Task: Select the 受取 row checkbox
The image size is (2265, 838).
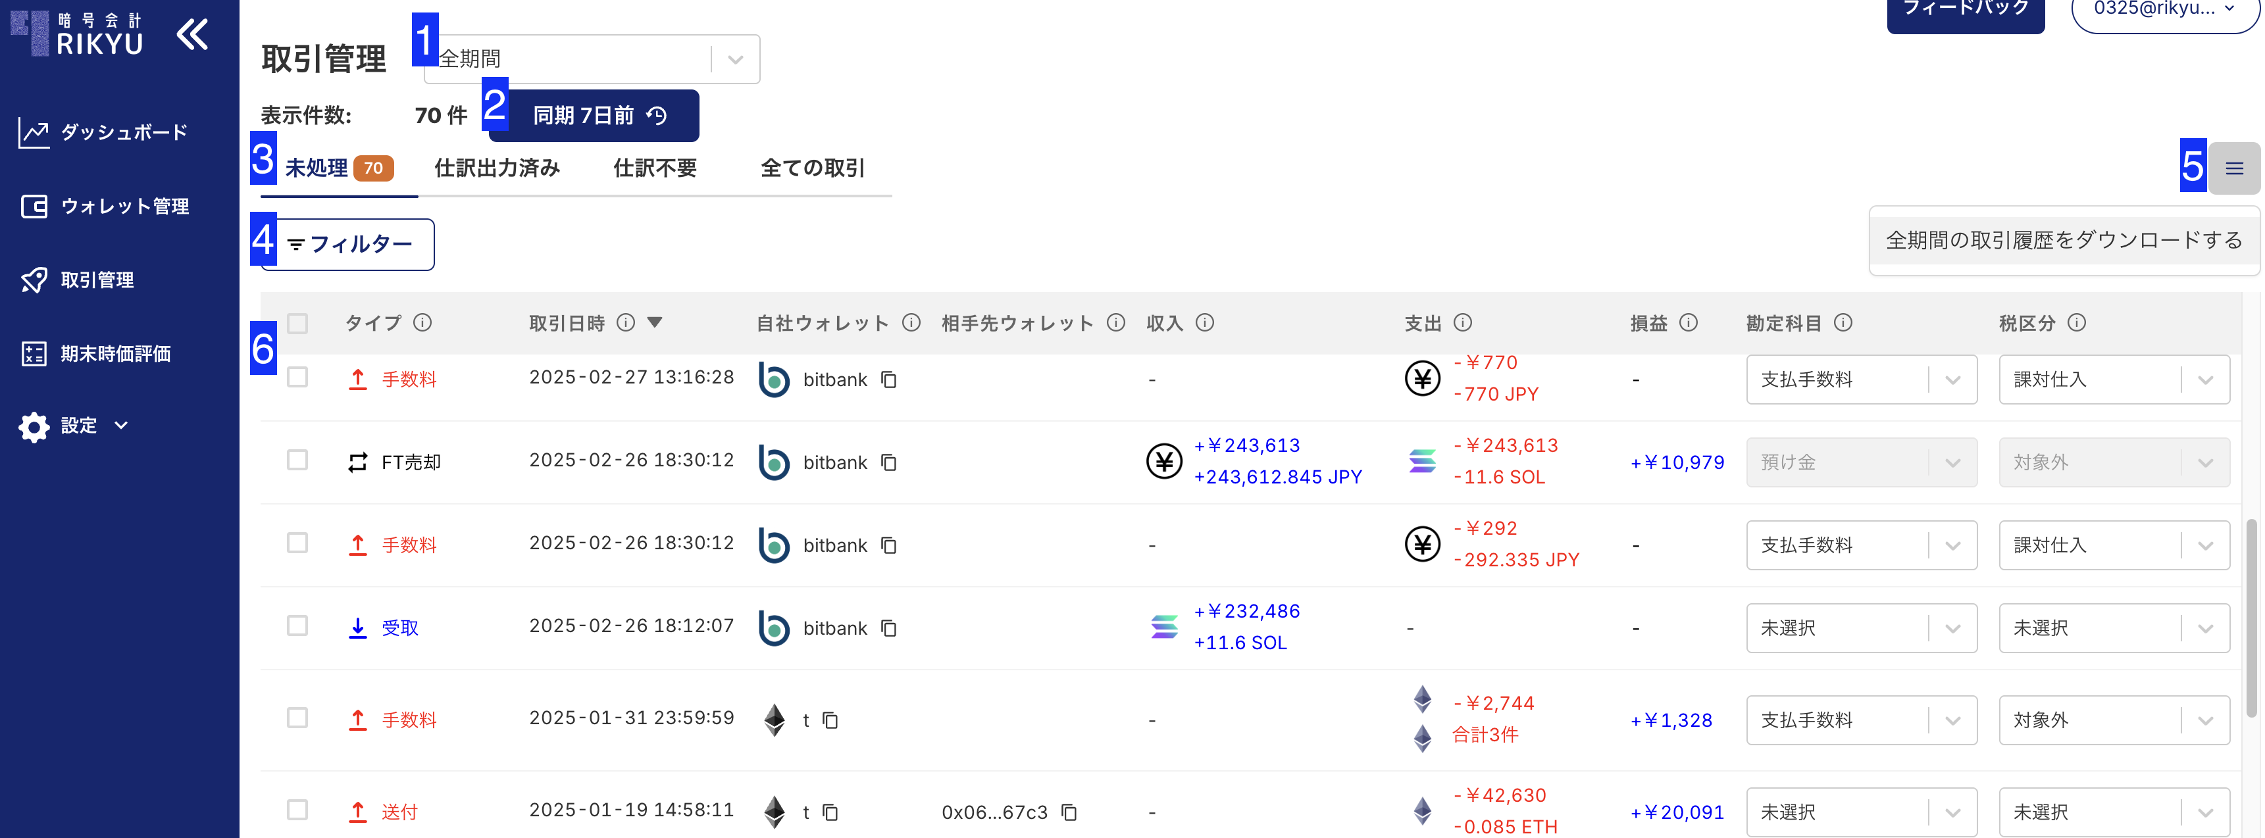Action: click(x=297, y=625)
